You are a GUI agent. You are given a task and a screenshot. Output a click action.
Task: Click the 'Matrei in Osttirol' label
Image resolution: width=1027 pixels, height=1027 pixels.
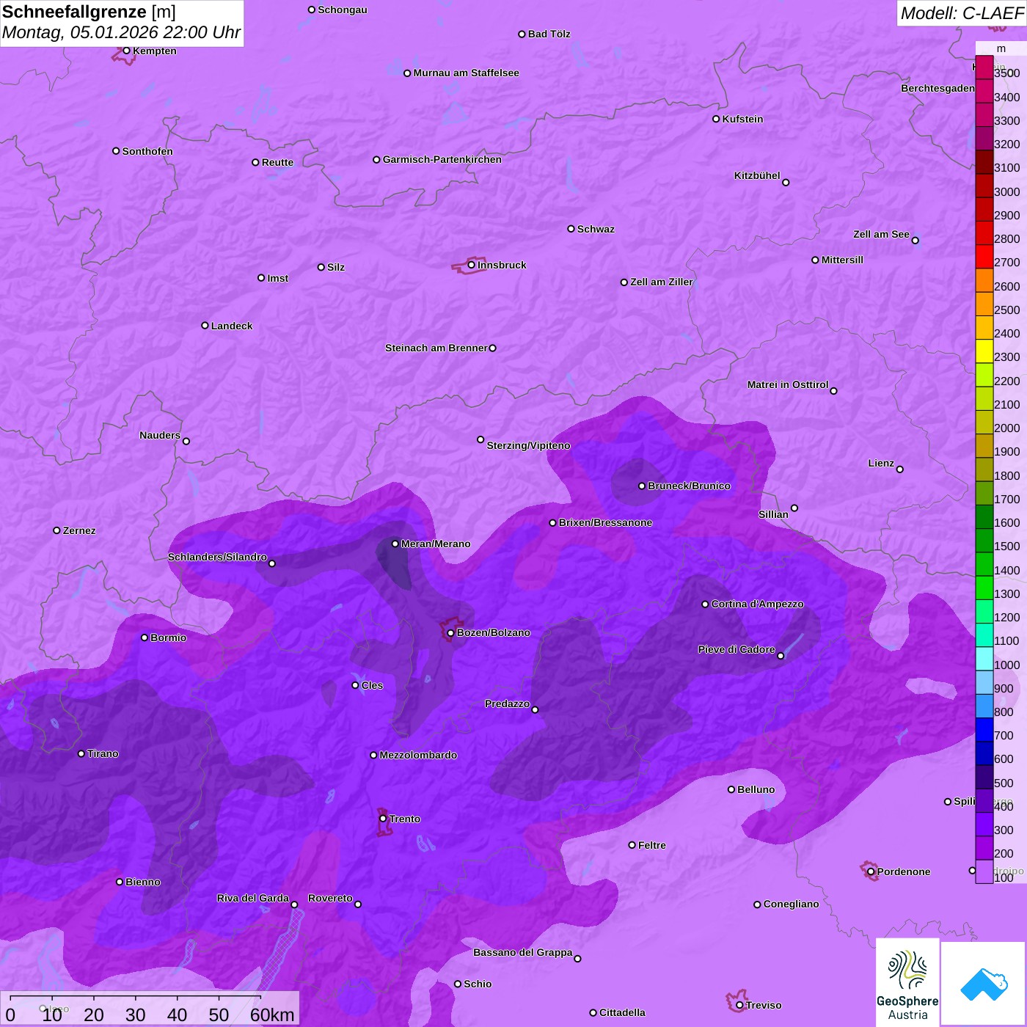pos(788,384)
